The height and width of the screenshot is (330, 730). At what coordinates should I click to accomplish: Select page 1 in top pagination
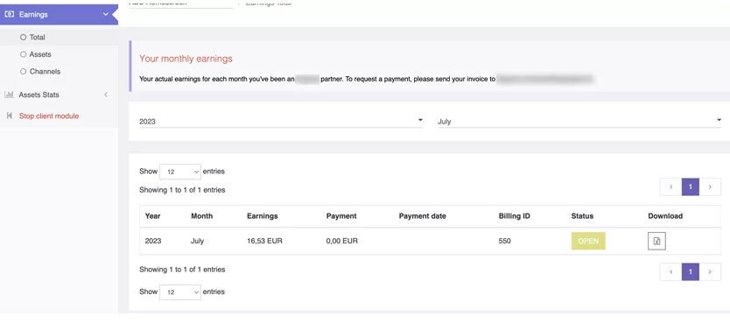point(691,186)
